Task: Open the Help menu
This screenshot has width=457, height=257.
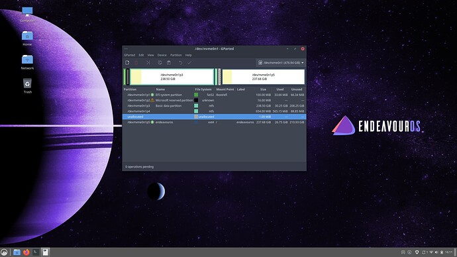Action: [x=188, y=55]
